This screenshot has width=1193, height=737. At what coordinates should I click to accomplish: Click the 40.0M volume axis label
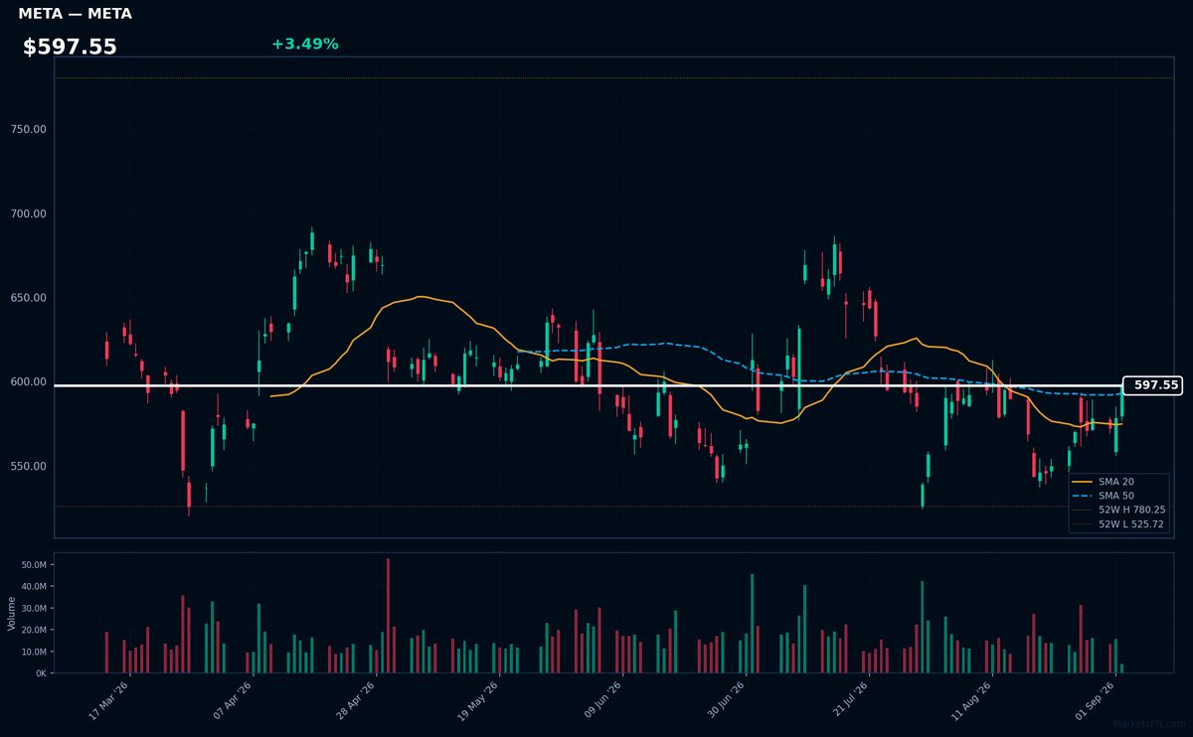point(32,587)
